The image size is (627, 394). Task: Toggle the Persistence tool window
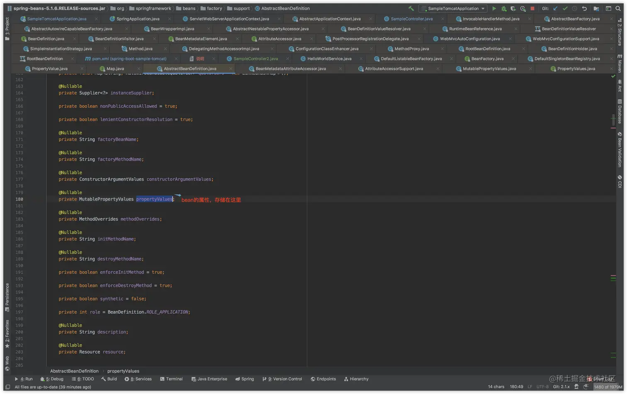click(7, 297)
